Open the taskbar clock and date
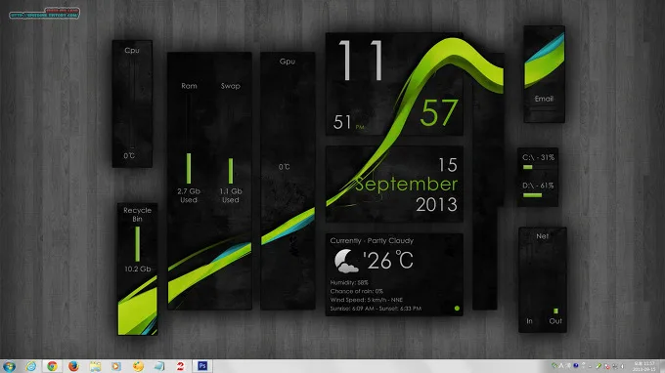 click(x=643, y=366)
